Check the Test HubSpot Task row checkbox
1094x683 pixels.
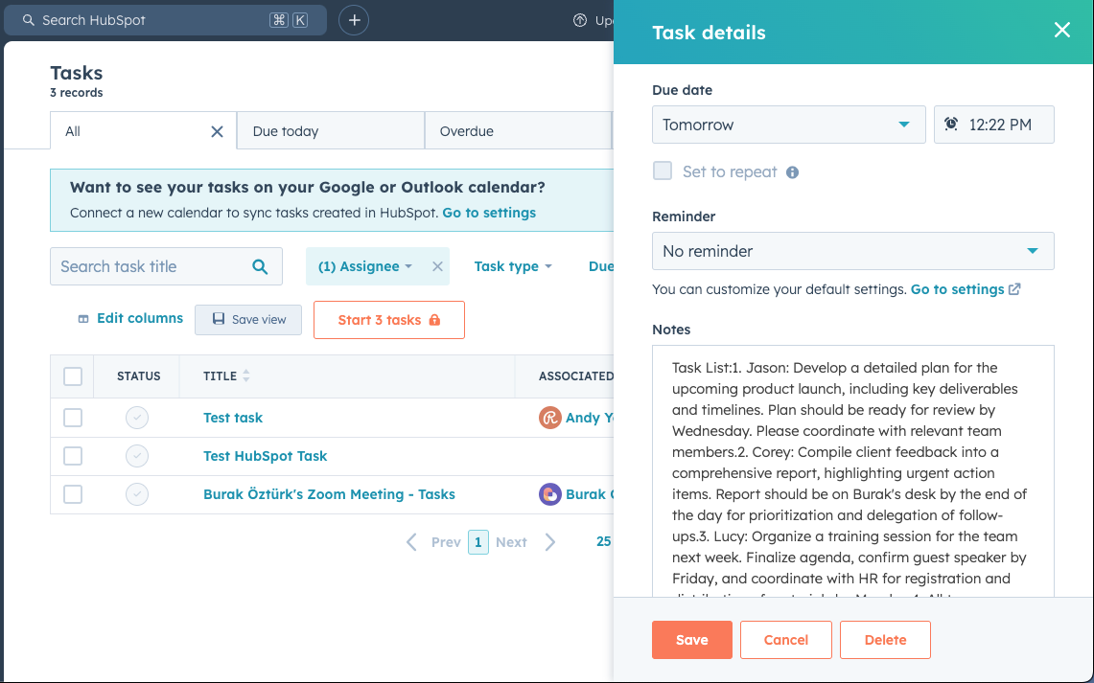point(73,456)
